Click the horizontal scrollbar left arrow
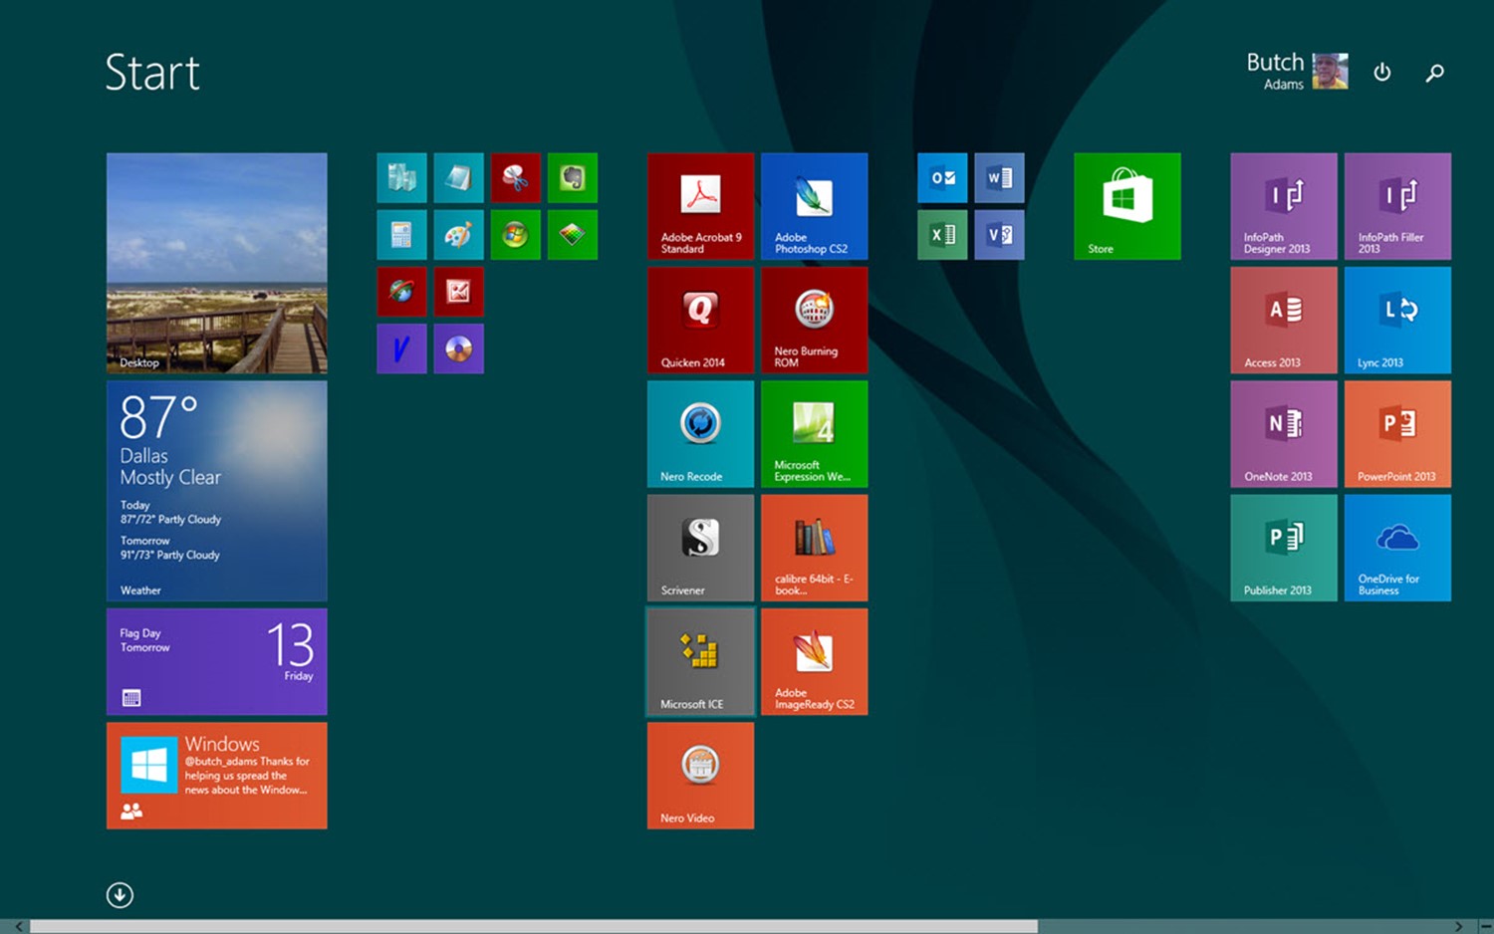1494x934 pixels. coord(18,926)
